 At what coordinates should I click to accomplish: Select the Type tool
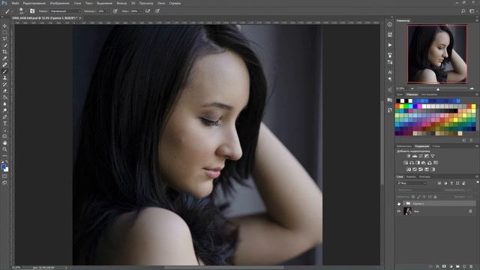click(x=4, y=123)
